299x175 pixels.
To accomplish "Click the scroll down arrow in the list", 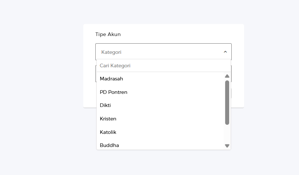I will 227,146.
